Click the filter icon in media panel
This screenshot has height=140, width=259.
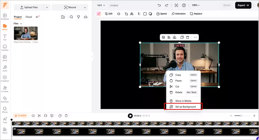(79, 17)
